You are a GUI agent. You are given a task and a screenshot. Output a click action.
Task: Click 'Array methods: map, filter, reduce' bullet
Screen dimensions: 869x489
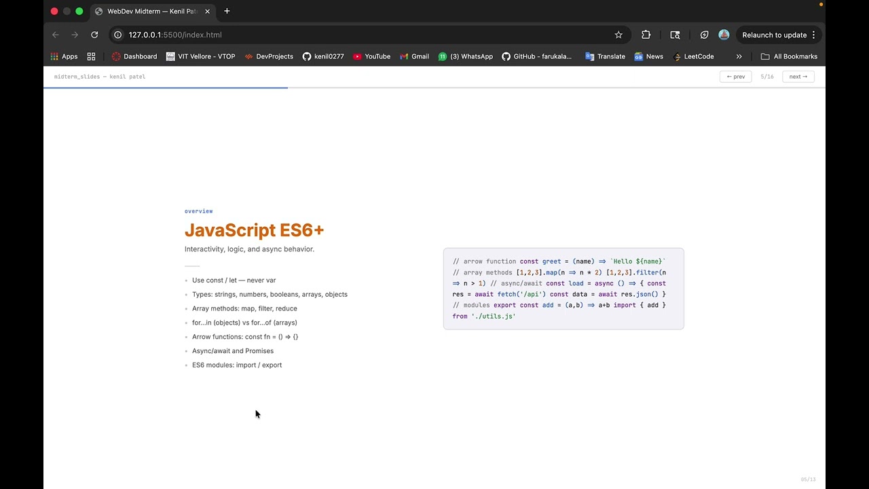(x=244, y=309)
